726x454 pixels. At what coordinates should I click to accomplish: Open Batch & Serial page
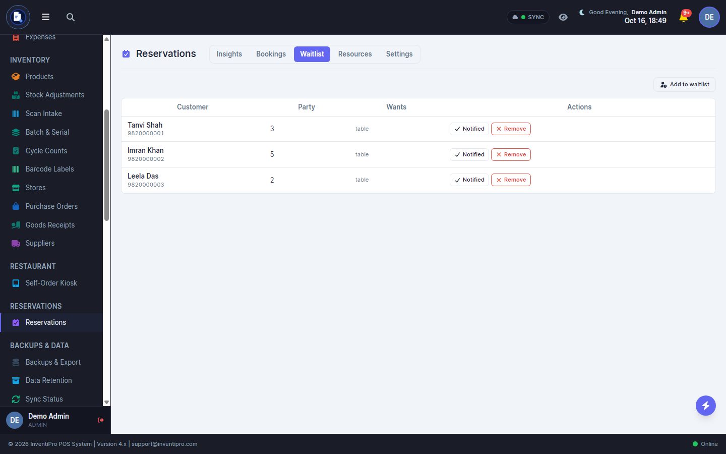coord(51,132)
